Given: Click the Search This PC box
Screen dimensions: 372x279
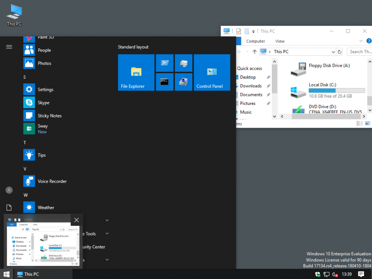Looking at the screenshot, I should [x=359, y=52].
